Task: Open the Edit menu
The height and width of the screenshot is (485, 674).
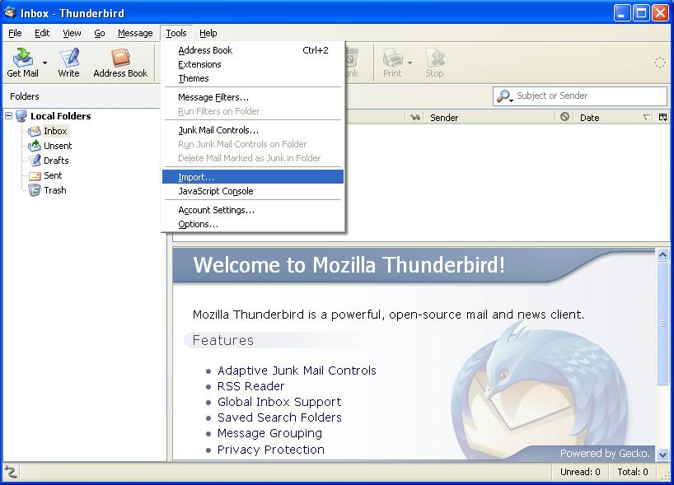Action: pos(42,33)
